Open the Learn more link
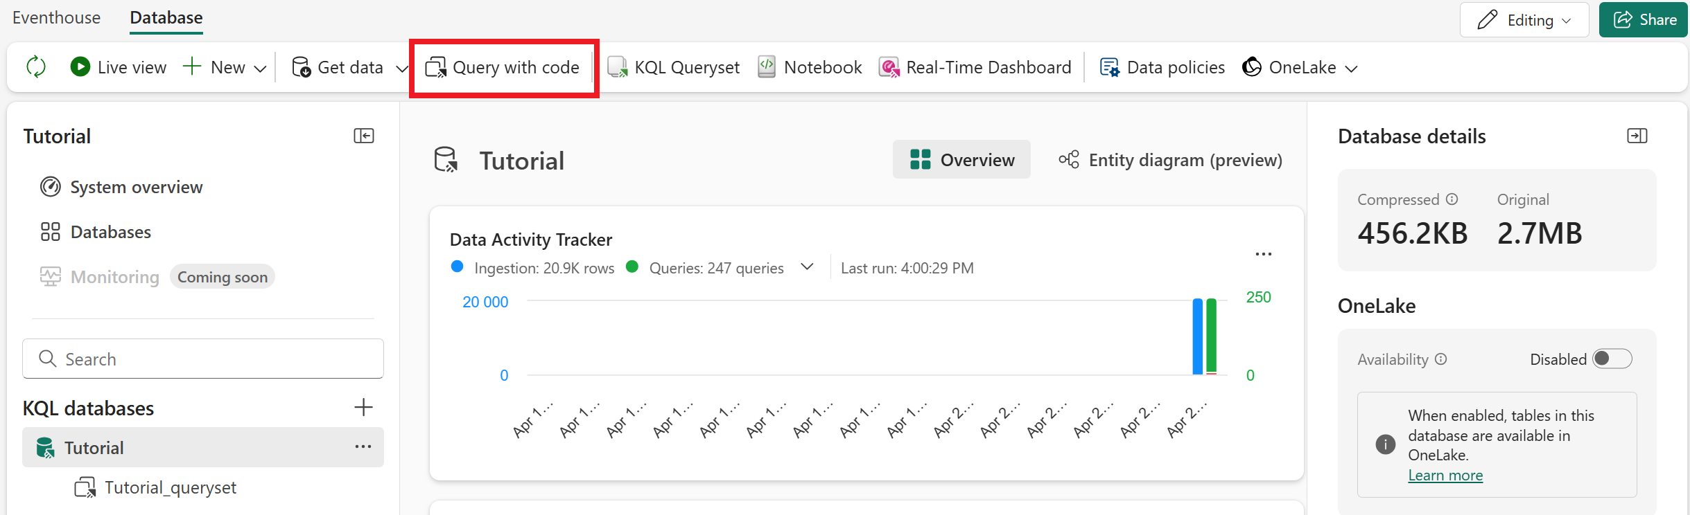The width and height of the screenshot is (1690, 515). (x=1445, y=476)
